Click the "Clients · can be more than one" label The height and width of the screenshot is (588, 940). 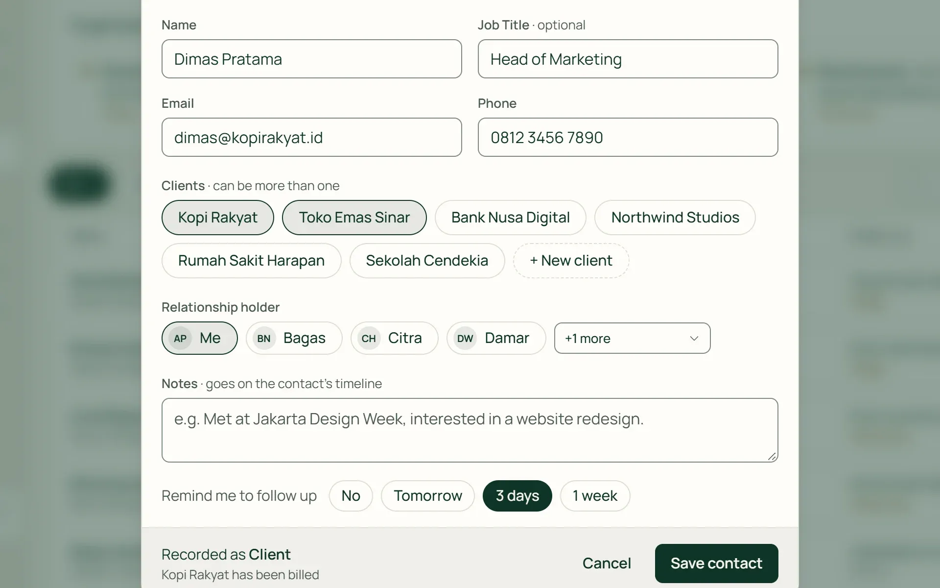(250, 186)
